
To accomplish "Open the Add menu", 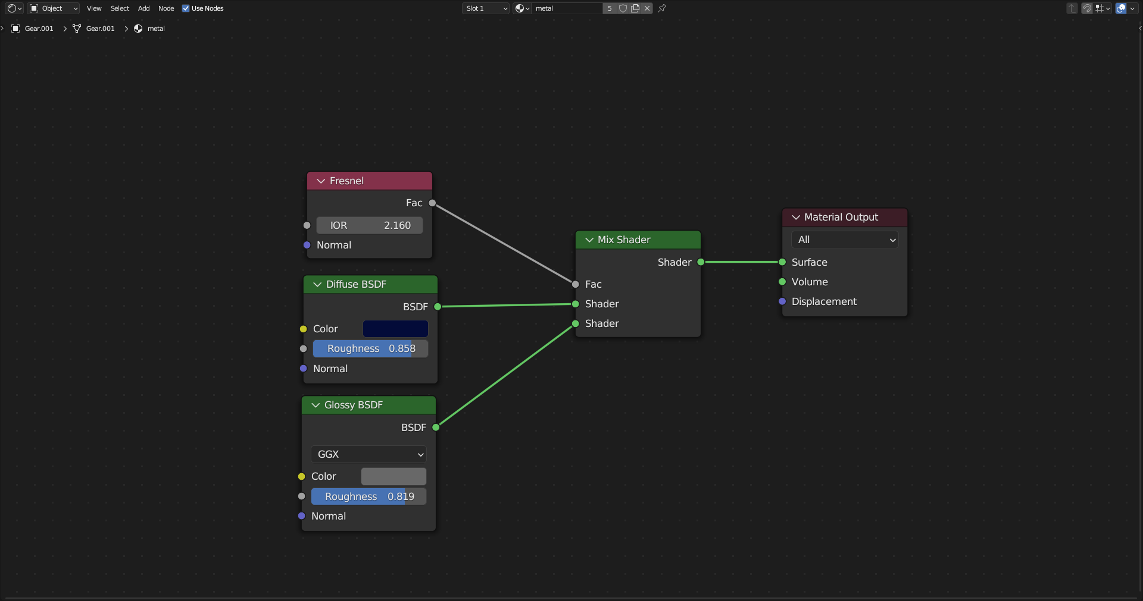I will (144, 8).
